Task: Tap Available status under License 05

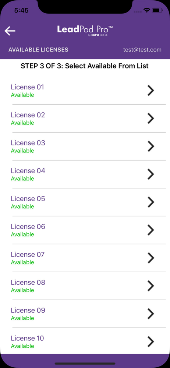Action: point(22,206)
